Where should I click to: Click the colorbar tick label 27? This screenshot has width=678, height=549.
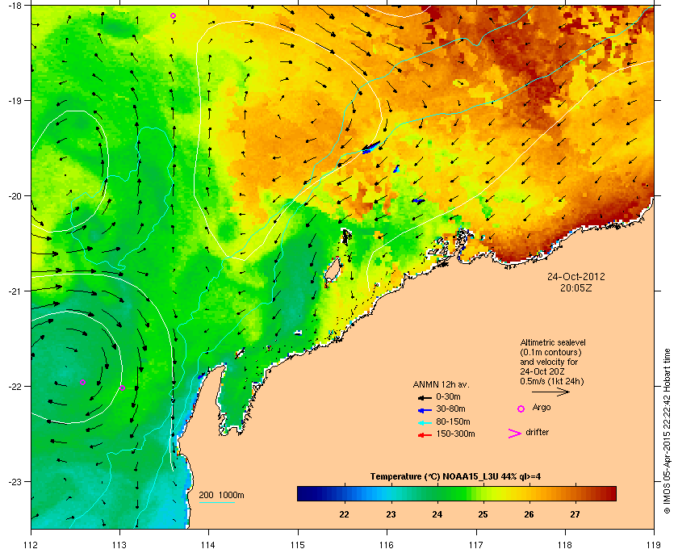tap(575, 514)
